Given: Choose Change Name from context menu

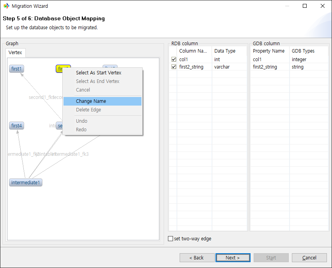Looking at the screenshot, I should tap(91, 101).
